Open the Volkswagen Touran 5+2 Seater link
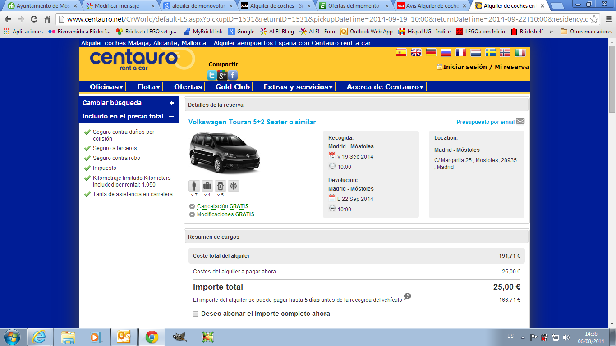This screenshot has width=616, height=346. click(252, 122)
